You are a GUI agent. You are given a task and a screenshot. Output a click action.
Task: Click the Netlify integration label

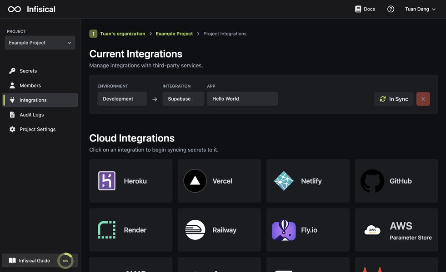311,181
